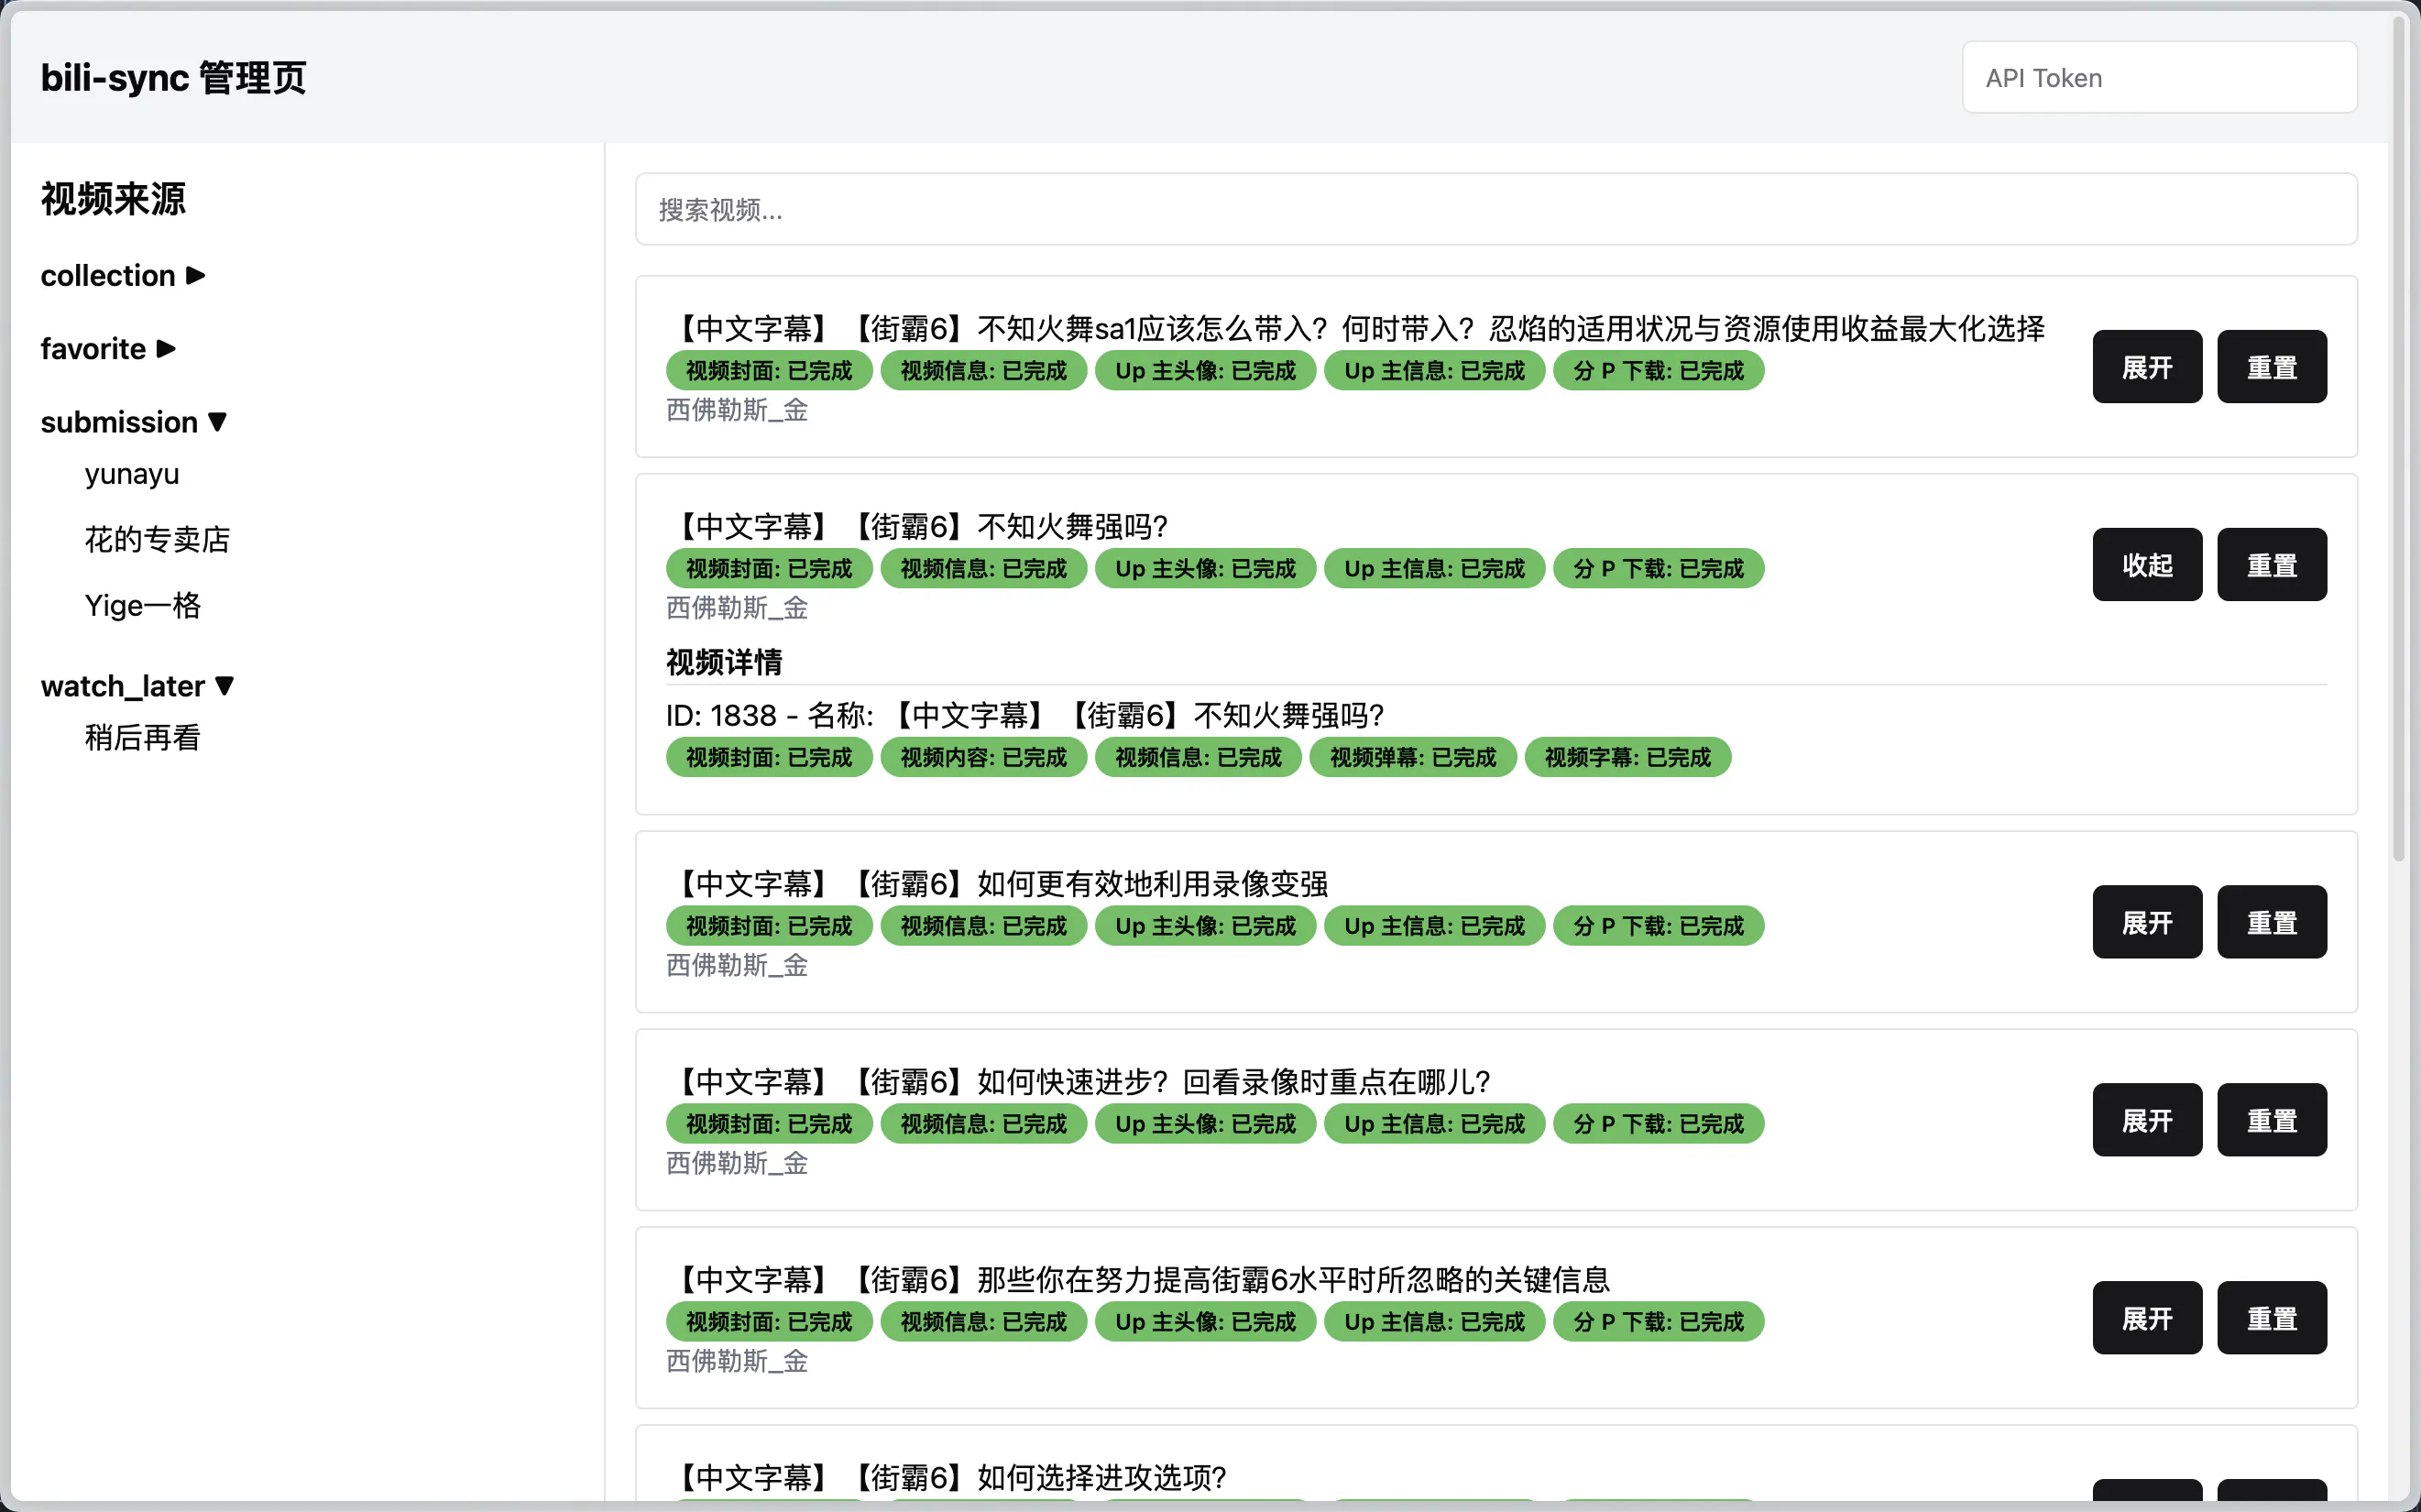Select Yige一格 source

pos(143,606)
